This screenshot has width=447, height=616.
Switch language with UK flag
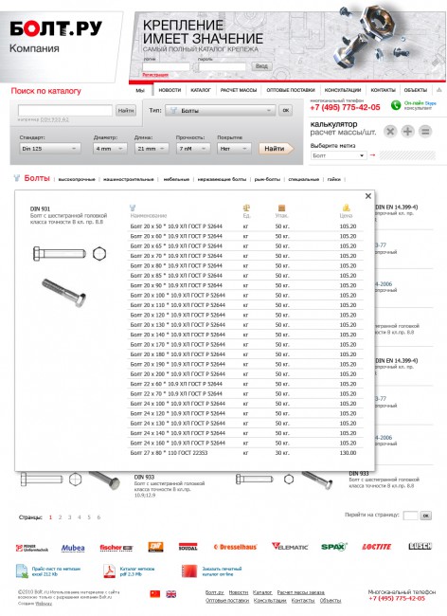[x=171, y=593]
